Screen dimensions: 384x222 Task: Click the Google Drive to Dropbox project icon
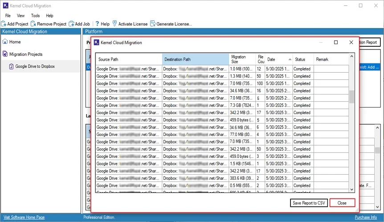[x=11, y=66]
